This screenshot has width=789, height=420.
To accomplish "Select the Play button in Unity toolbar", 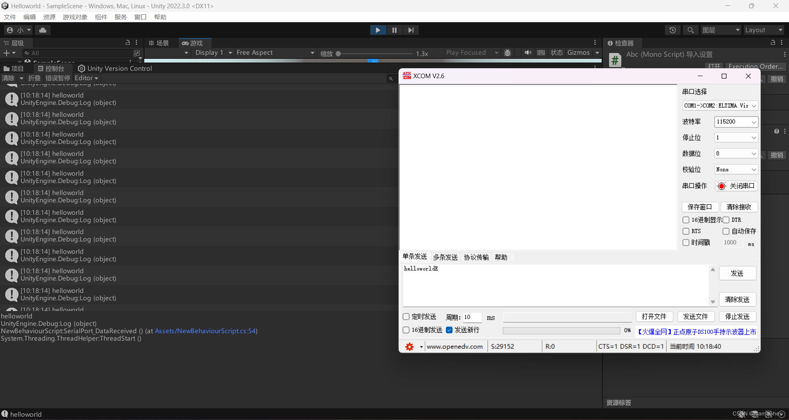I will (x=378, y=30).
